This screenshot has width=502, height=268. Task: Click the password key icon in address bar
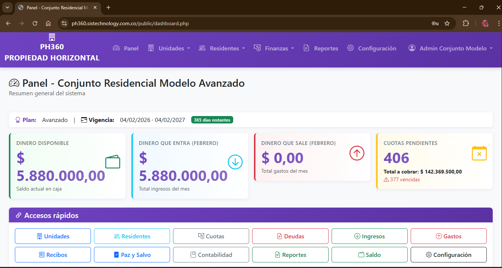(x=435, y=23)
